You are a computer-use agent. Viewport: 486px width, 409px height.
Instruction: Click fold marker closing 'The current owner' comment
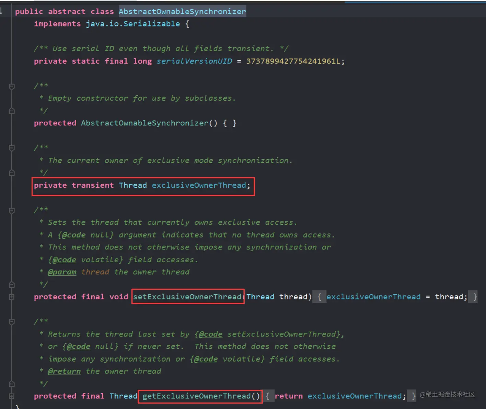[x=12, y=173]
